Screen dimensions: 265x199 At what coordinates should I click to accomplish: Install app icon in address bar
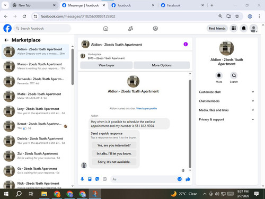tap(228, 16)
